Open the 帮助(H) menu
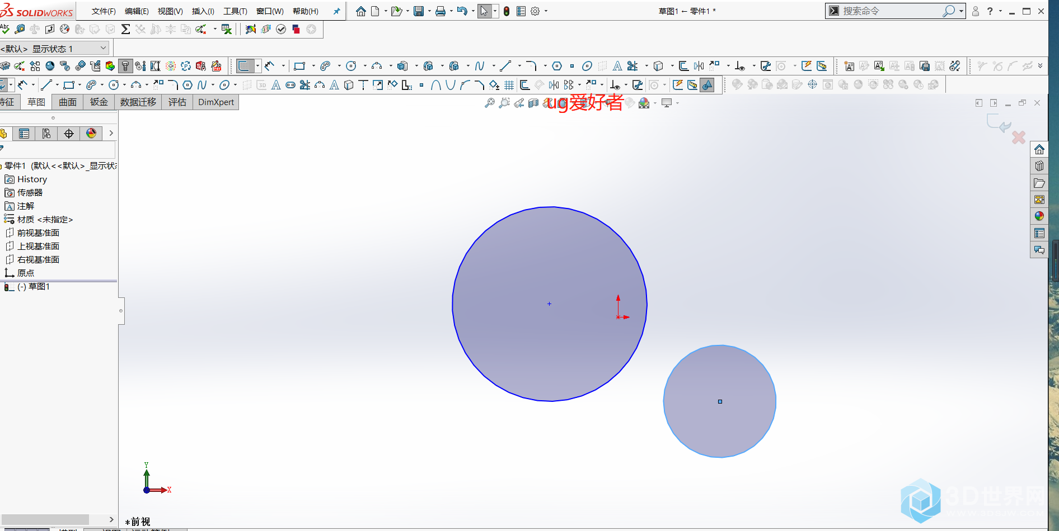The width and height of the screenshot is (1059, 531). click(306, 11)
